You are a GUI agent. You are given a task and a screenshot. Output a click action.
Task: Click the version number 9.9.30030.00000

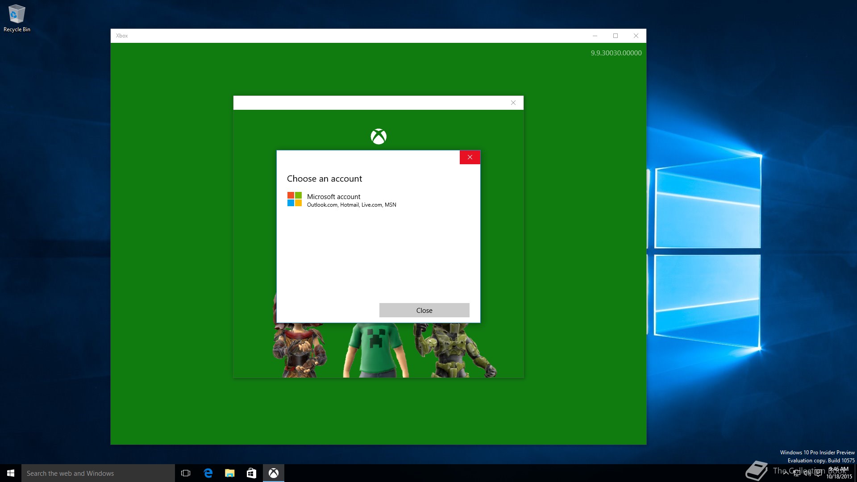pos(616,53)
